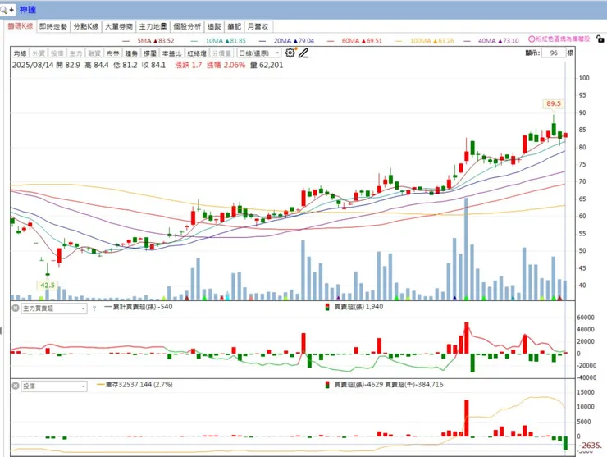The height and width of the screenshot is (457, 607).
Task: Toggle the 紅綠燈 indicator button
Action: point(197,53)
